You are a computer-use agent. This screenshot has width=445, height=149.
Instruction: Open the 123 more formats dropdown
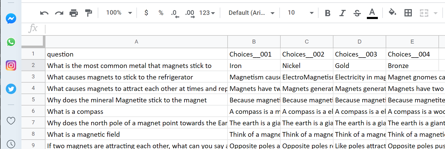[207, 13]
